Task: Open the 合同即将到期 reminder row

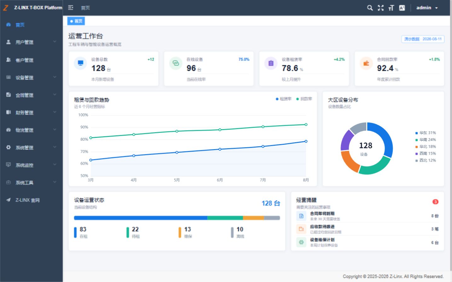Action: coord(368,216)
